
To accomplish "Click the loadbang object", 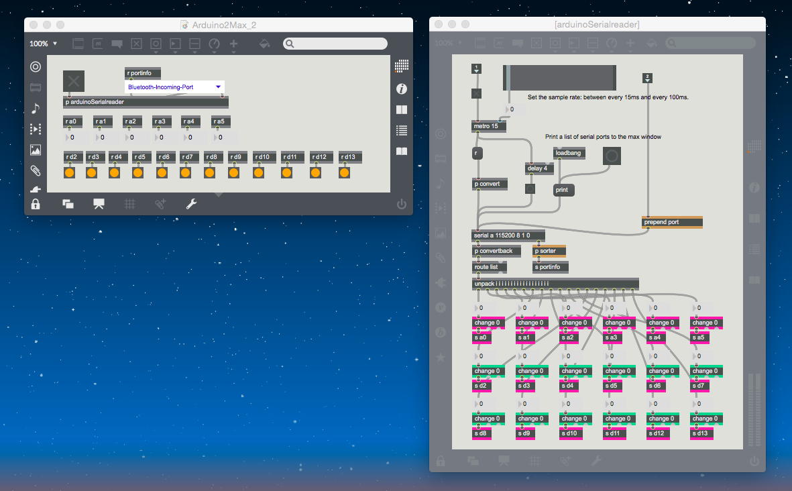I will (570, 153).
